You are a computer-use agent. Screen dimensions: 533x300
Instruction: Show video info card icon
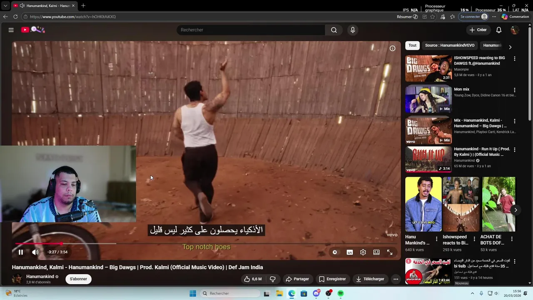[392, 48]
